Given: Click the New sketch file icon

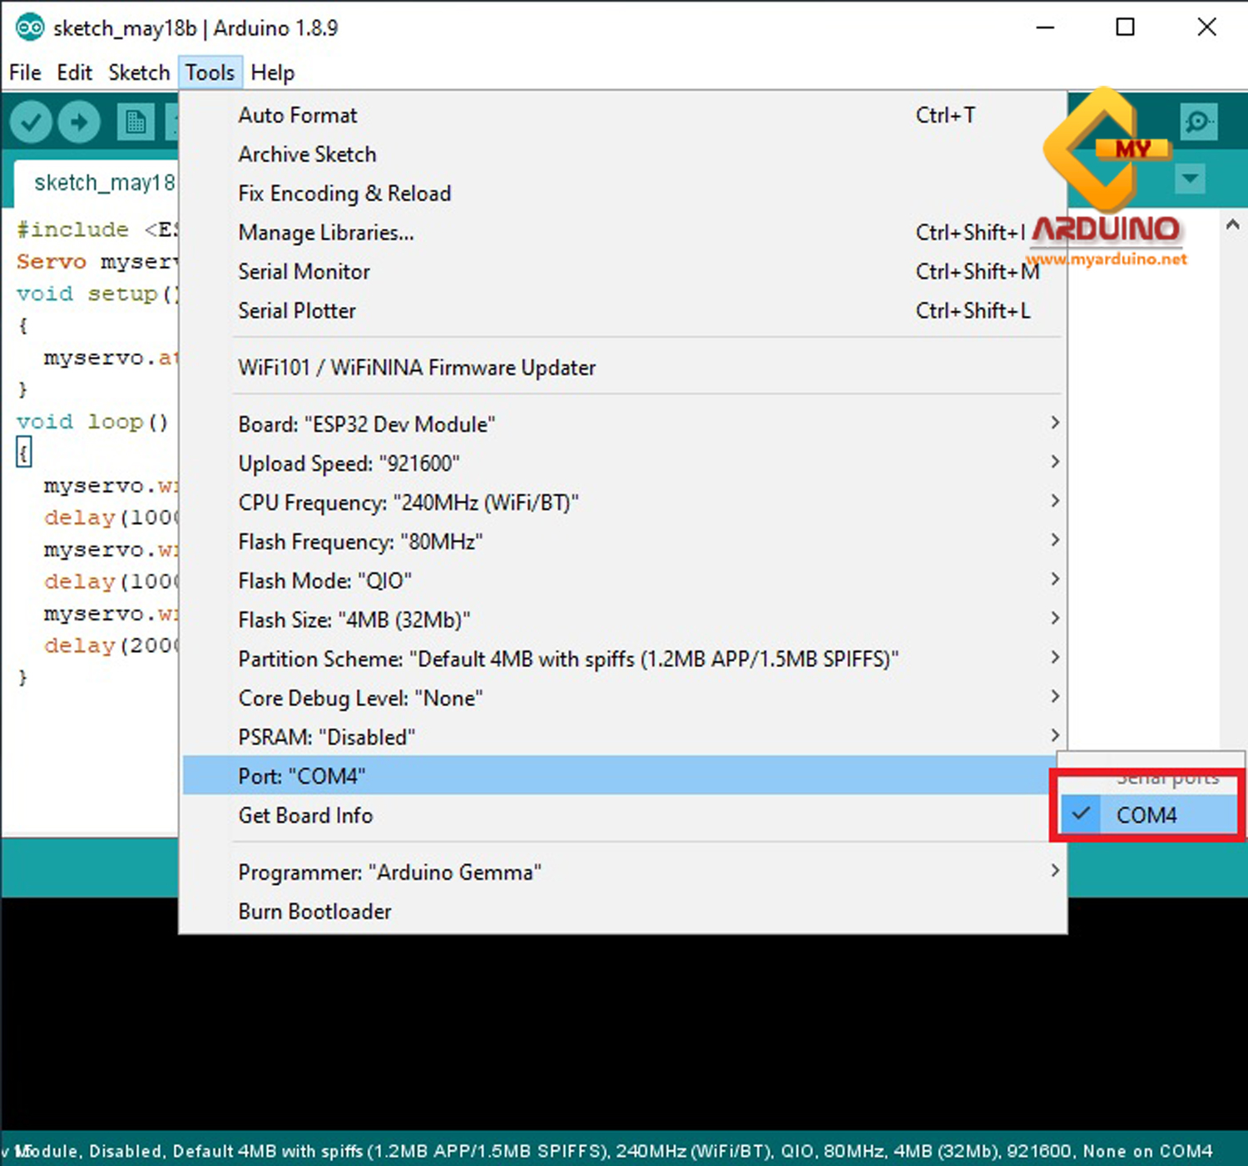Looking at the screenshot, I should pyautogui.click(x=135, y=123).
